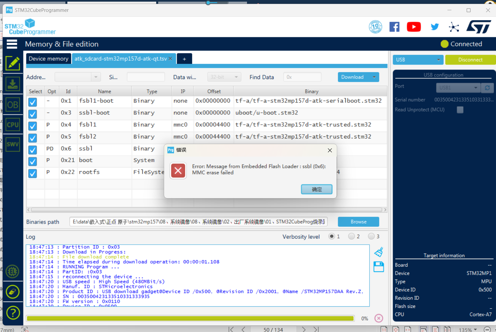Viewport: 496px width, 332px height.
Task: Go to next page in background window
Action: [x=304, y=329]
